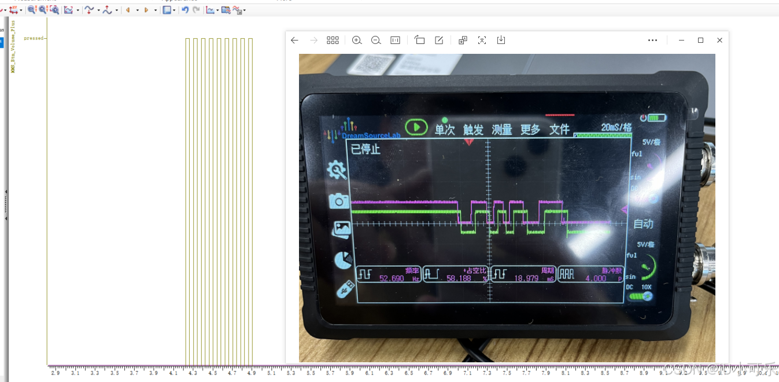Screen dimensions: 779x382
Task: Close the photo viewer window
Action: [719, 40]
